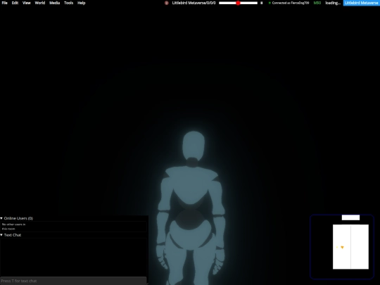Viewport: 380px width, 285px height.
Task: Open the Edit menu
Action: pyautogui.click(x=15, y=3)
